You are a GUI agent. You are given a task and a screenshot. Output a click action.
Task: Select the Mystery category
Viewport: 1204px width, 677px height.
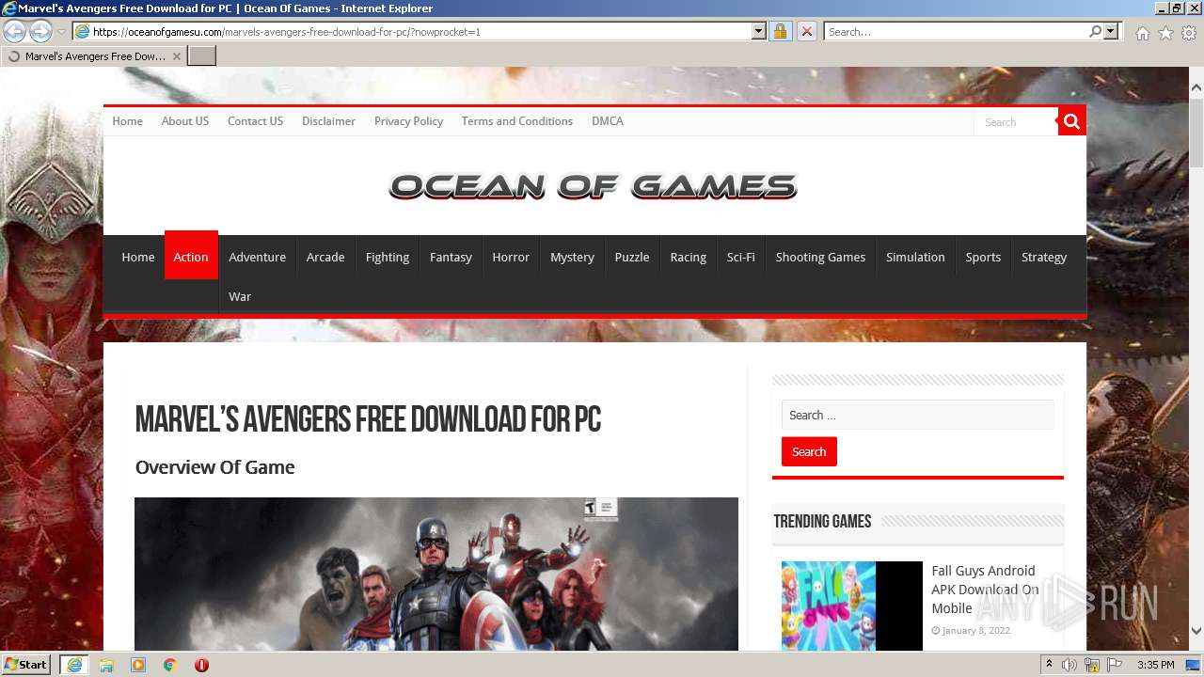tap(572, 257)
